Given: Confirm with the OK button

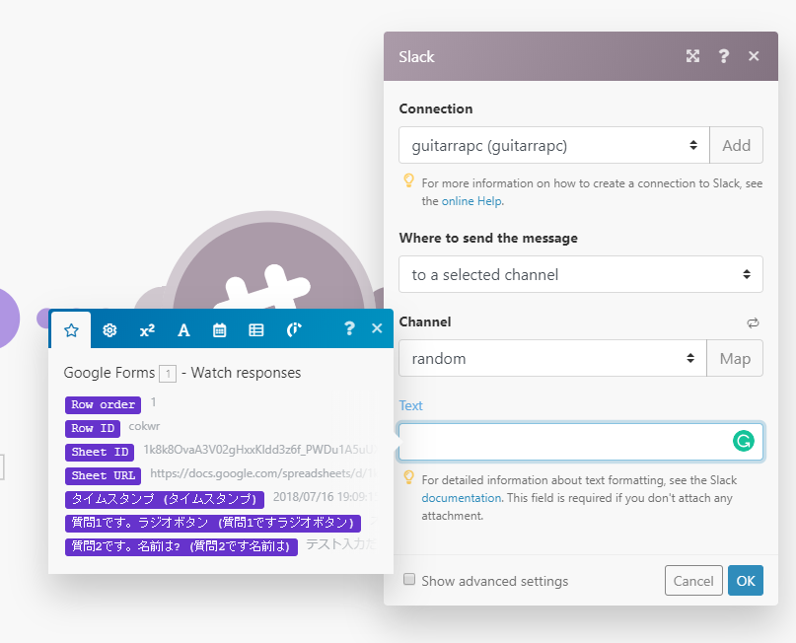Looking at the screenshot, I should [746, 581].
